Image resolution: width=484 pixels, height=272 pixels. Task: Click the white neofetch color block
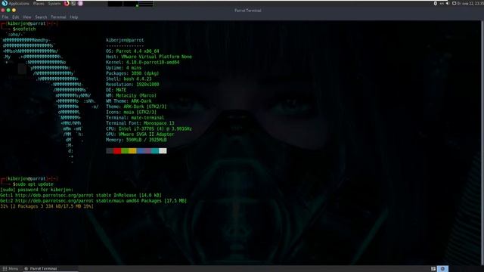163,151
